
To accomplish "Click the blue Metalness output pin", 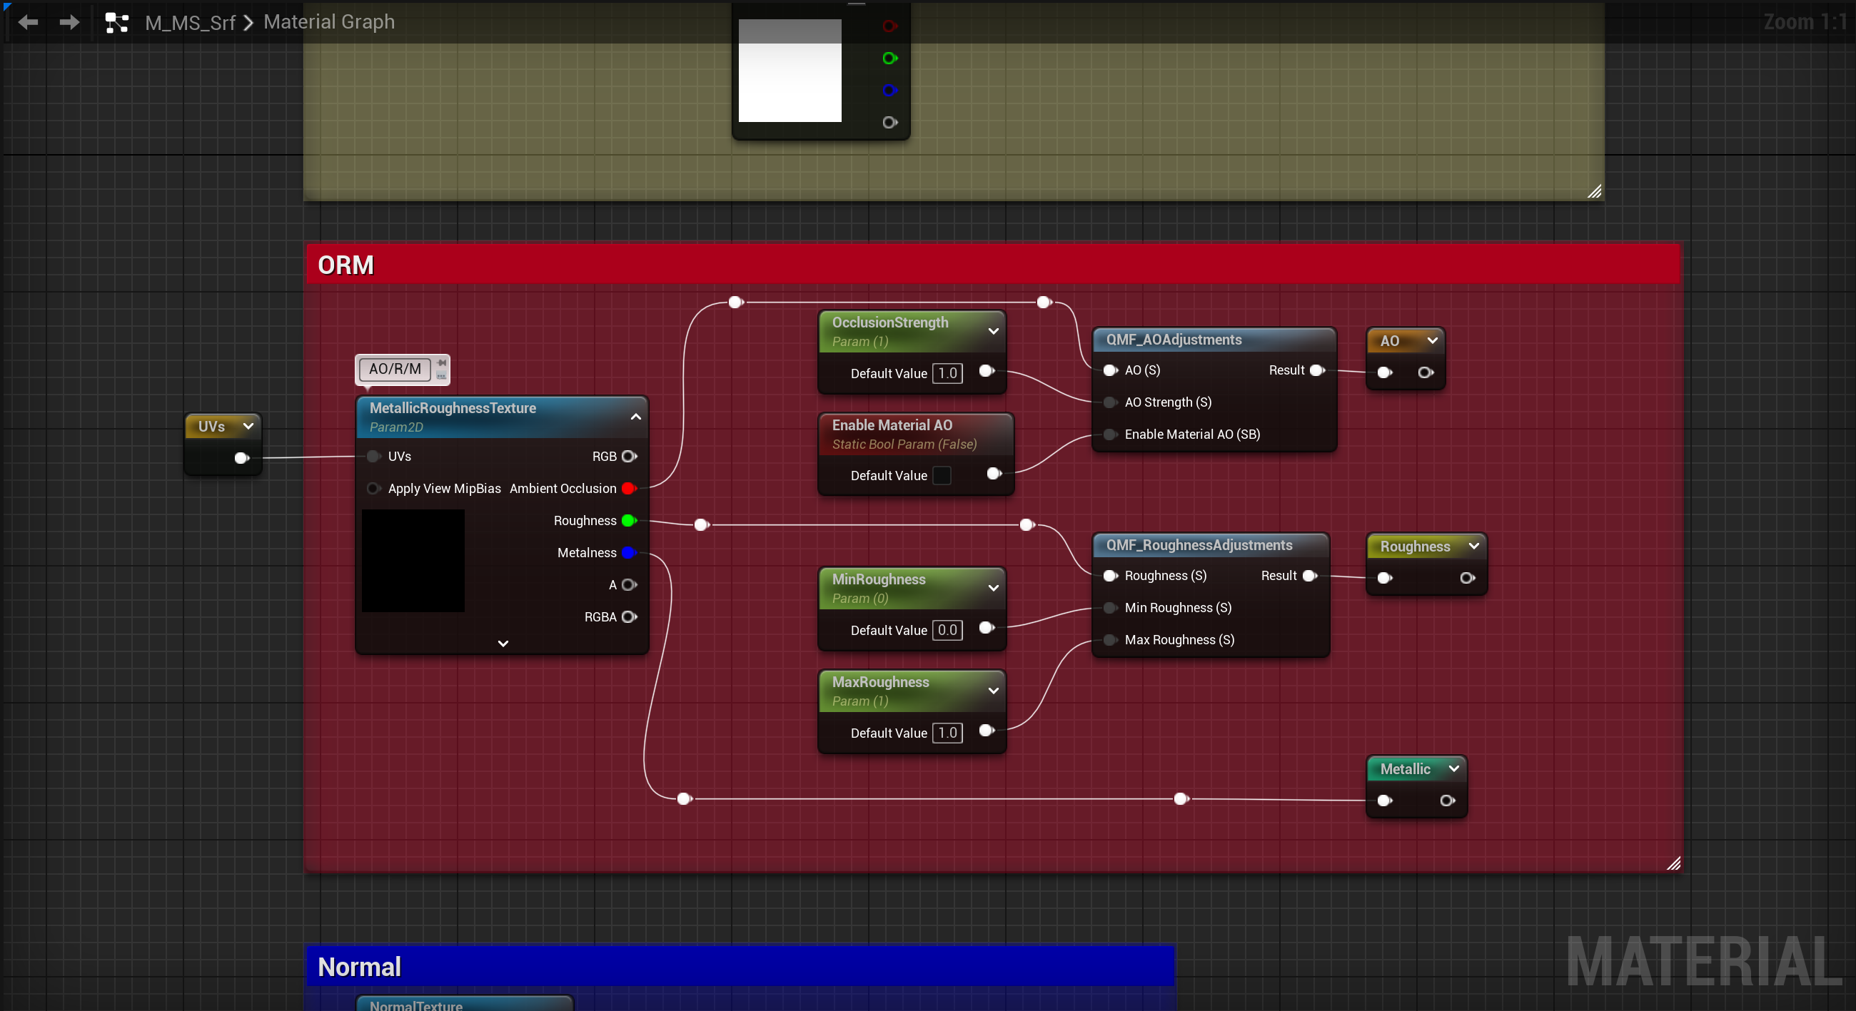I will tap(627, 553).
